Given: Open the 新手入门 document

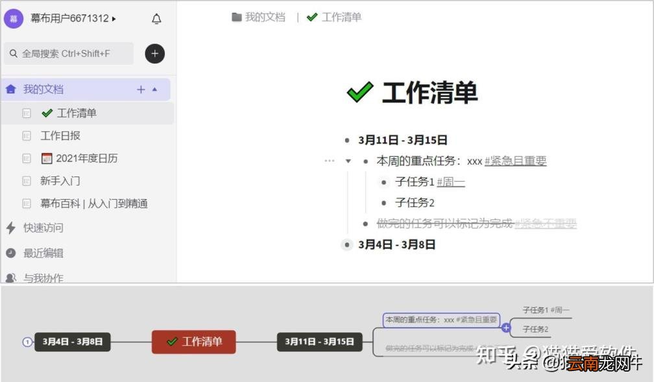Looking at the screenshot, I should 60,180.
